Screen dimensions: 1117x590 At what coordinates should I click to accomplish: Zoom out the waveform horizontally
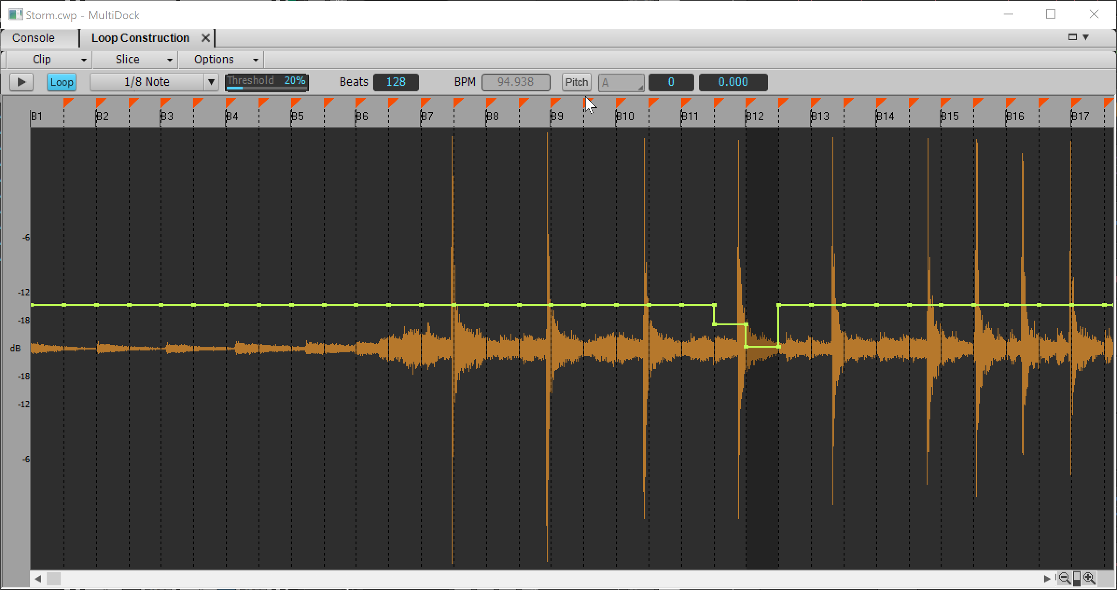[1064, 578]
